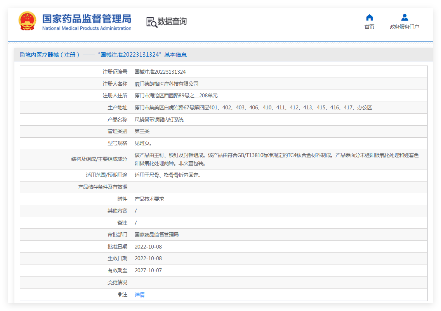Viewport: 441px width, 311px height.
Task: Select 厦门德朗格医疗科技有限公司 cell
Action: pos(167,84)
